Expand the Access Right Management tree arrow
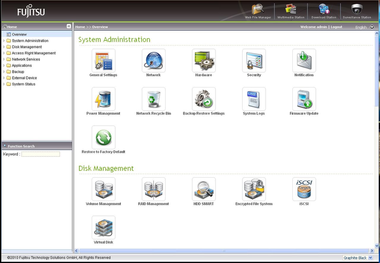Screen dimensions: 380x263 pyautogui.click(x=4, y=53)
